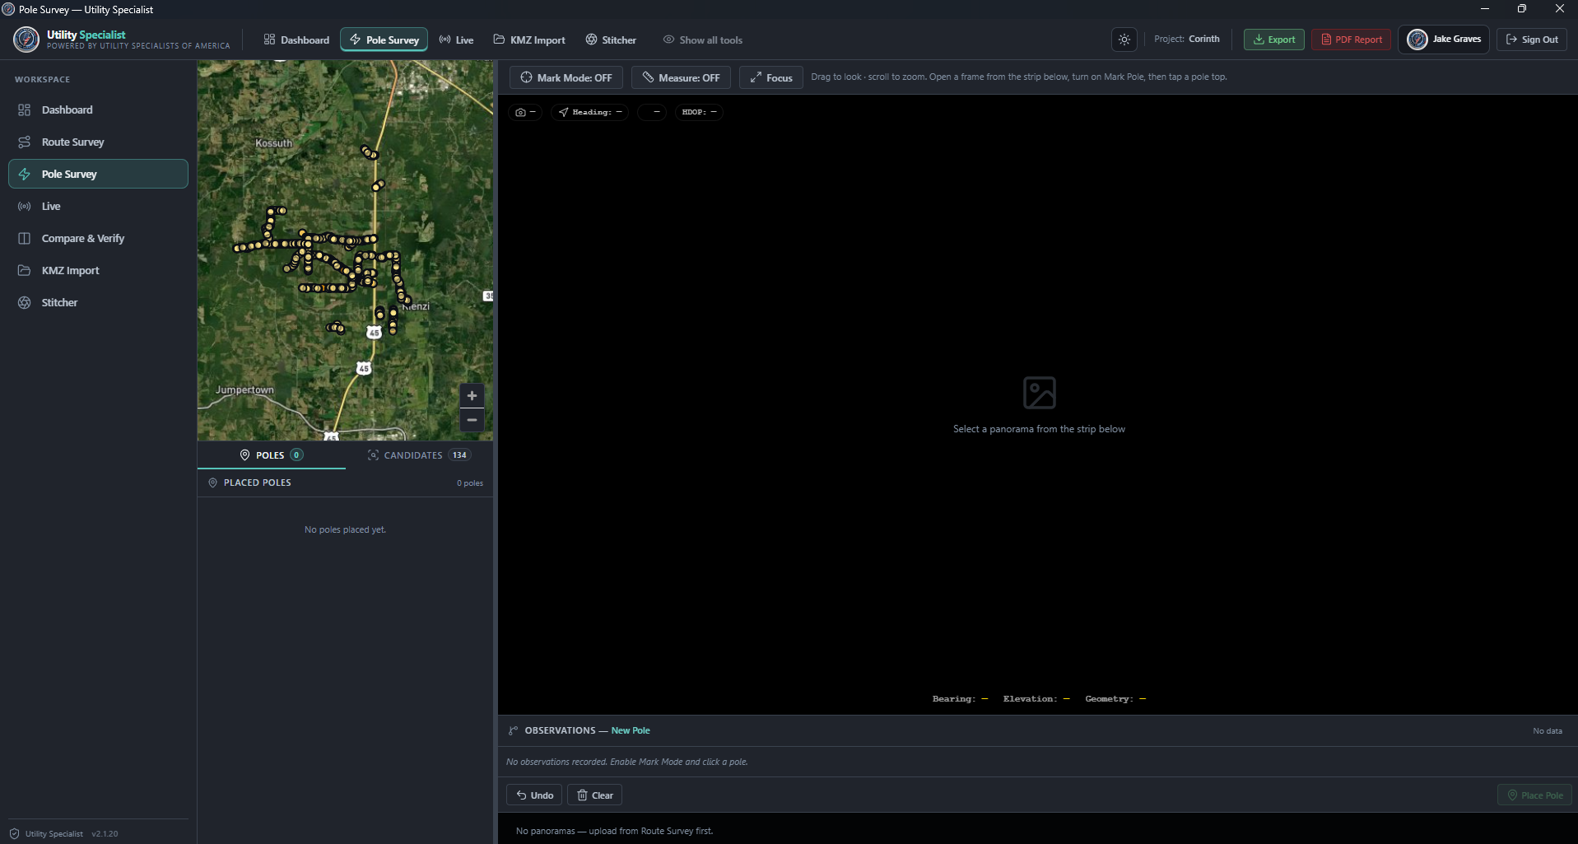Open Route Survey in the sidebar
This screenshot has height=844, width=1578.
coord(98,142)
